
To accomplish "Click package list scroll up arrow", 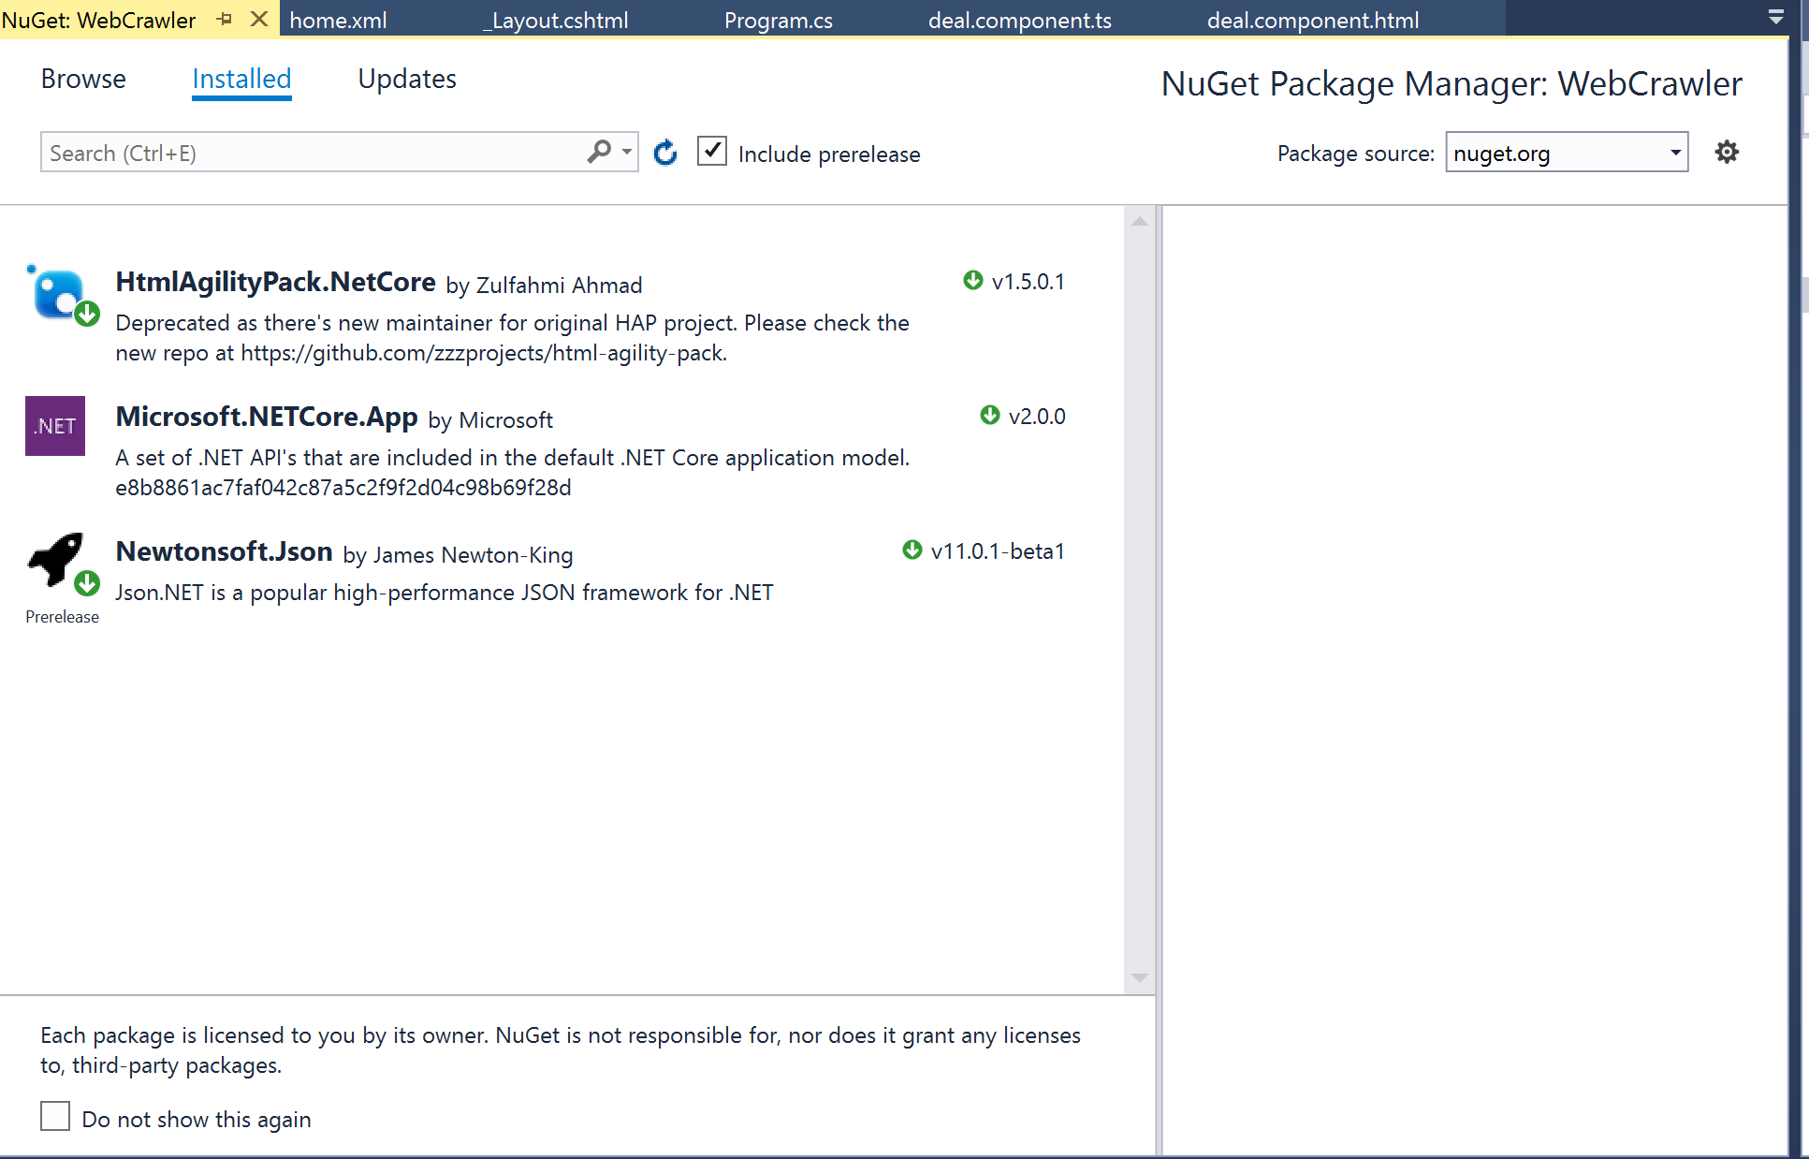I will click(1140, 222).
